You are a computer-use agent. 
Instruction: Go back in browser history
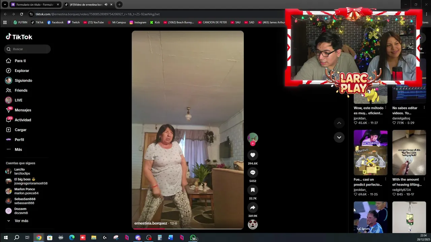tap(5, 14)
